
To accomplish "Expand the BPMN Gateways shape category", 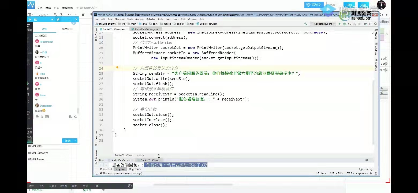I will 38,153.
